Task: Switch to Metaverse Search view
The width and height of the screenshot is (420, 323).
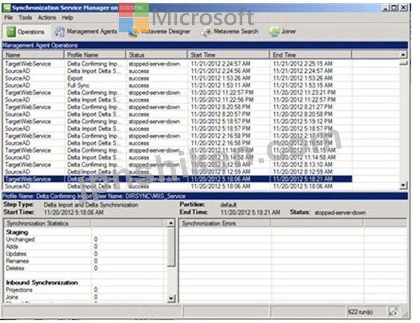Action: pyautogui.click(x=236, y=31)
